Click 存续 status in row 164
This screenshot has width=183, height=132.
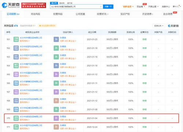(144, 66)
